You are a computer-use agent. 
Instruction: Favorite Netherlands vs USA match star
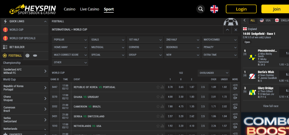point(158,126)
